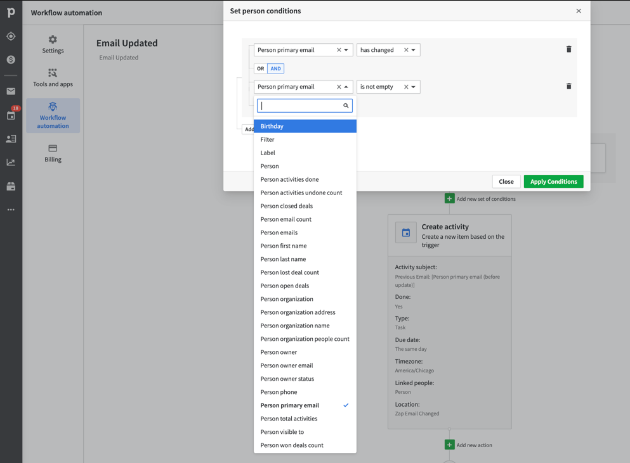Select Workflow automation section
This screenshot has width=630, height=463.
click(x=53, y=115)
